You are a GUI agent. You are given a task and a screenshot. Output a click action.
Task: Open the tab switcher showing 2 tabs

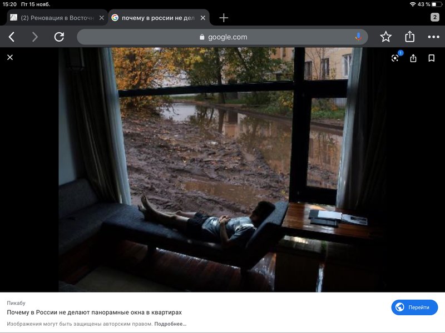(434, 17)
